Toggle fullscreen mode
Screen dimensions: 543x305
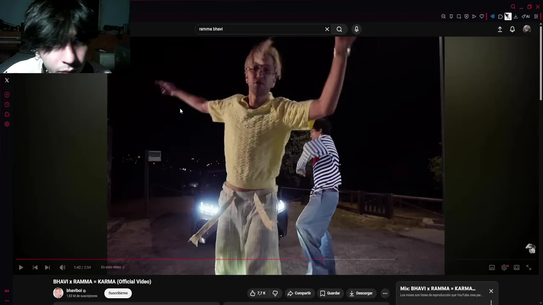[529, 267]
